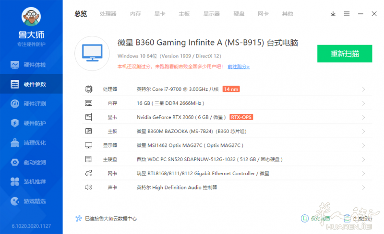Viewport: 384px width, 234px height.
Task: Click the motherboard icon
Action: pos(89,131)
